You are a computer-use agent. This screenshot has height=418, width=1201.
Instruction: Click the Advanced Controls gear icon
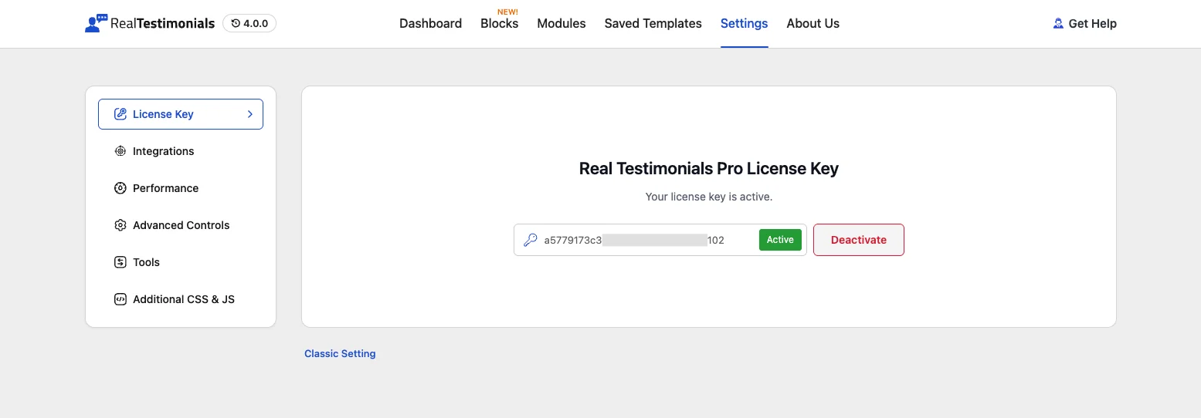click(x=120, y=225)
